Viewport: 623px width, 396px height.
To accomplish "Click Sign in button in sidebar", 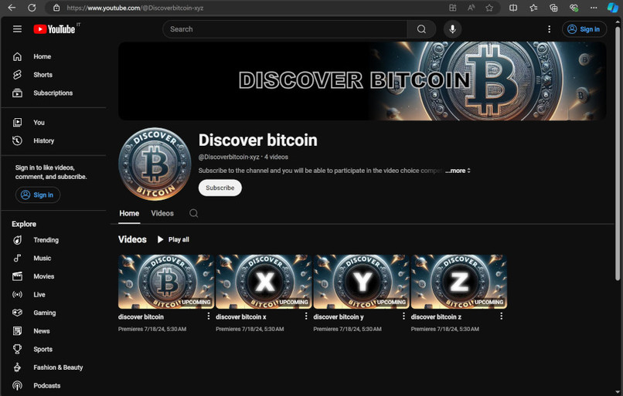I will point(38,195).
